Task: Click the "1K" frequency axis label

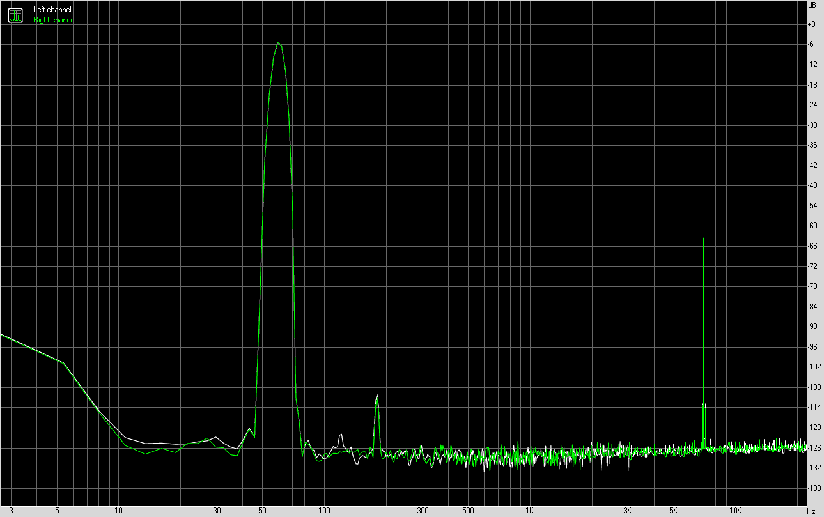Action: point(529,511)
